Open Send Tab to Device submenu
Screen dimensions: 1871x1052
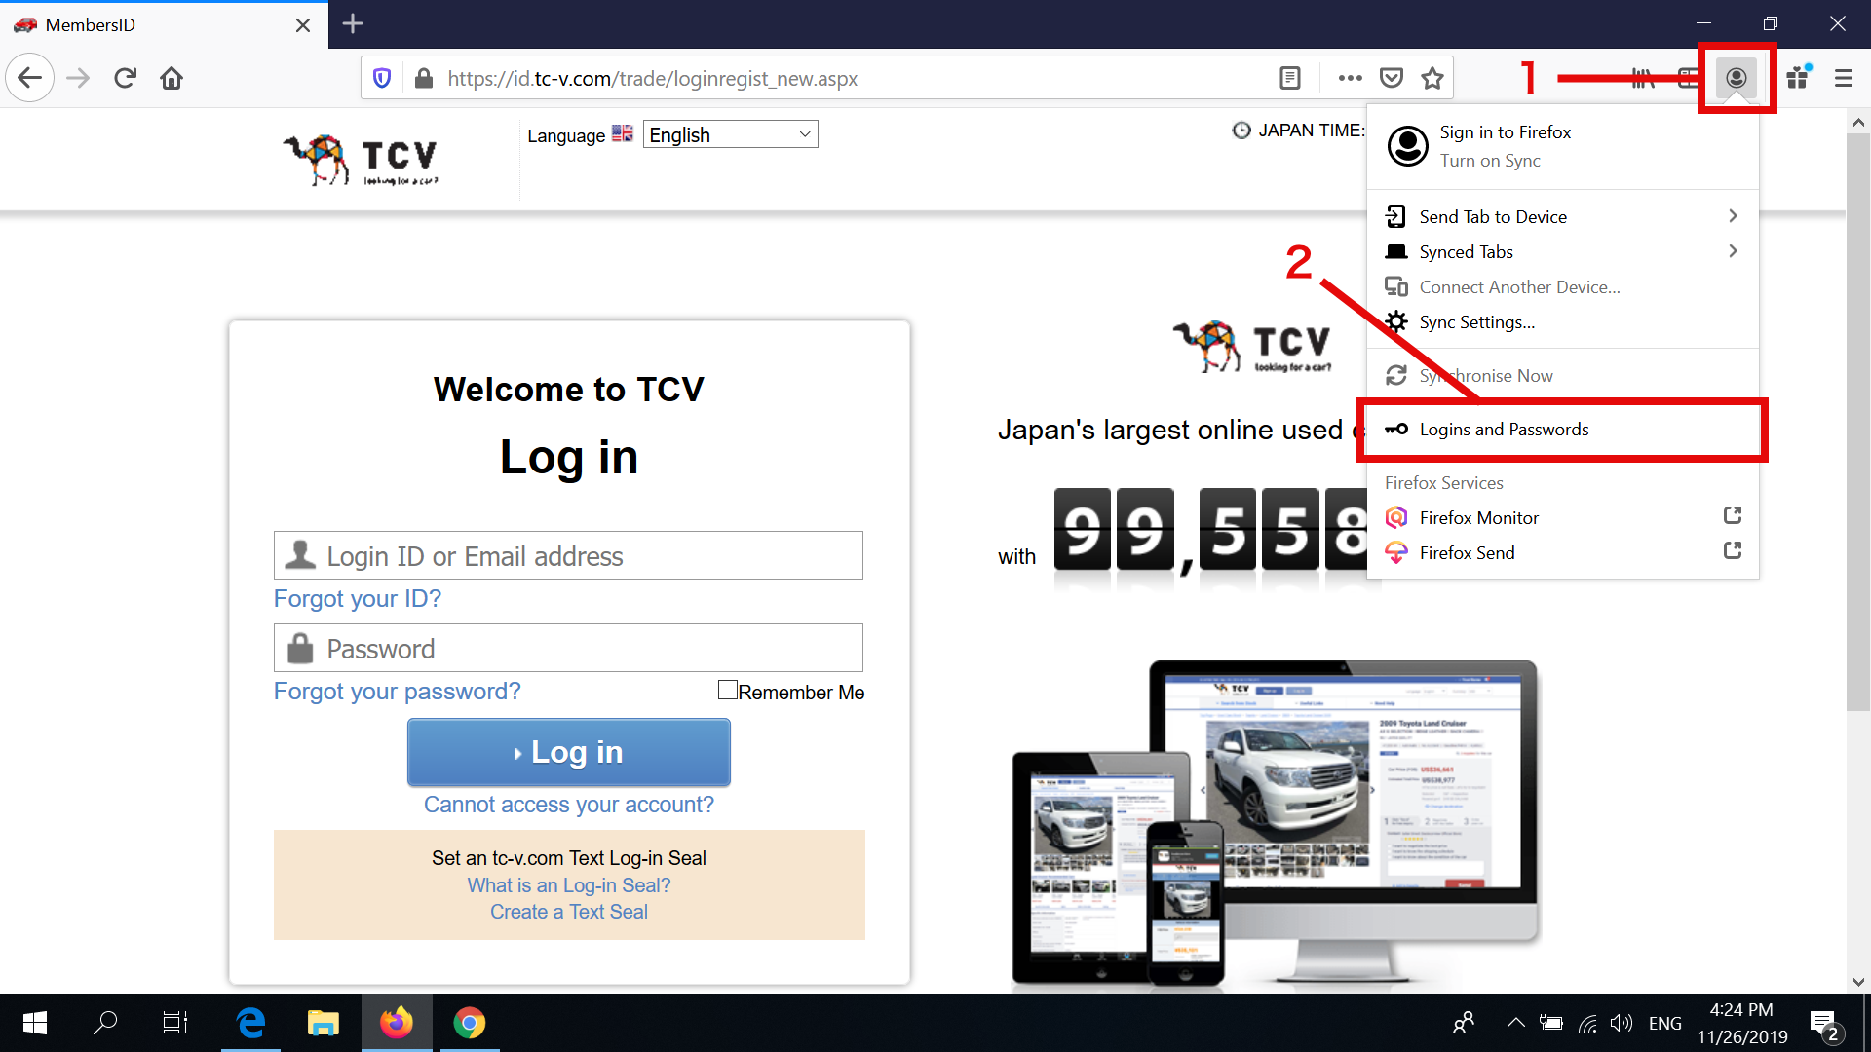tap(1563, 216)
